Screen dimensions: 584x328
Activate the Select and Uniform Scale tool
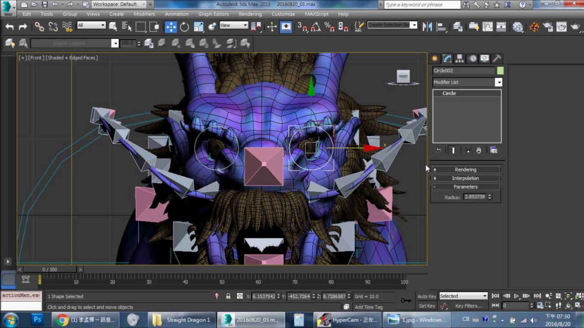(198, 27)
